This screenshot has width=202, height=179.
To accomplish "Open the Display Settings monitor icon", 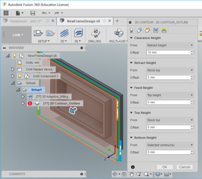I will point(158,174).
